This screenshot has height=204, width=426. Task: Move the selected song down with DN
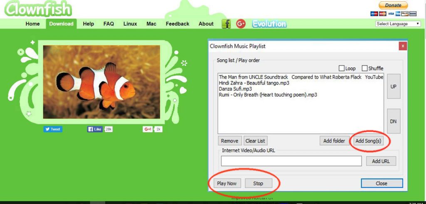(x=394, y=121)
